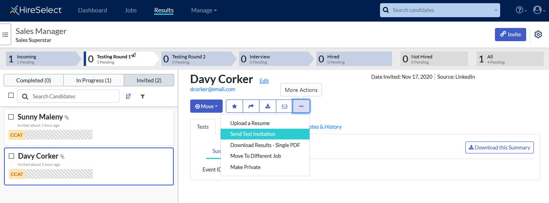The image size is (549, 203).
Task: Download candidate results icon button
Action: (268, 106)
